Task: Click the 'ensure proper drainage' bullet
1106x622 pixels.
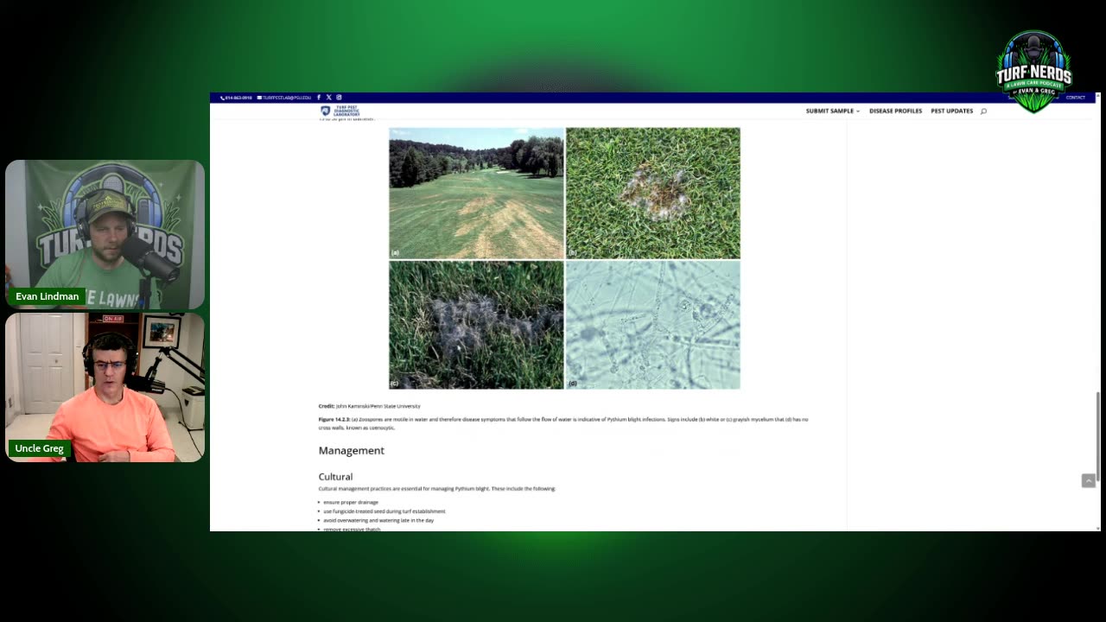Action: click(351, 502)
